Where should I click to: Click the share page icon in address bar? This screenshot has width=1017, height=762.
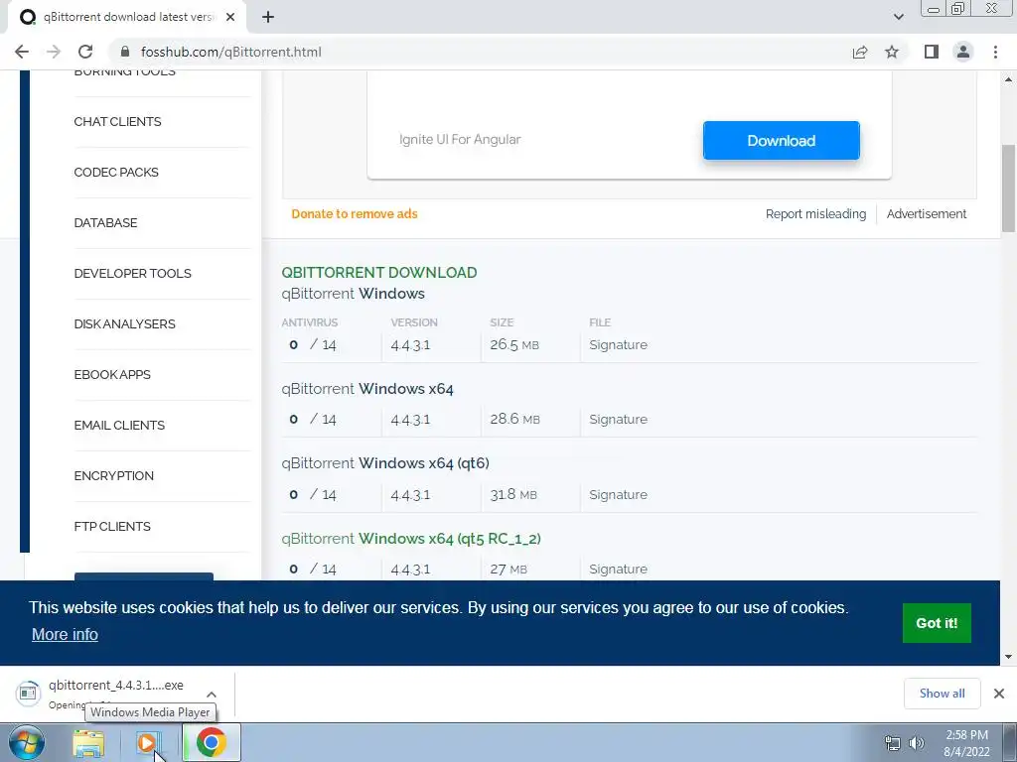[860, 52]
